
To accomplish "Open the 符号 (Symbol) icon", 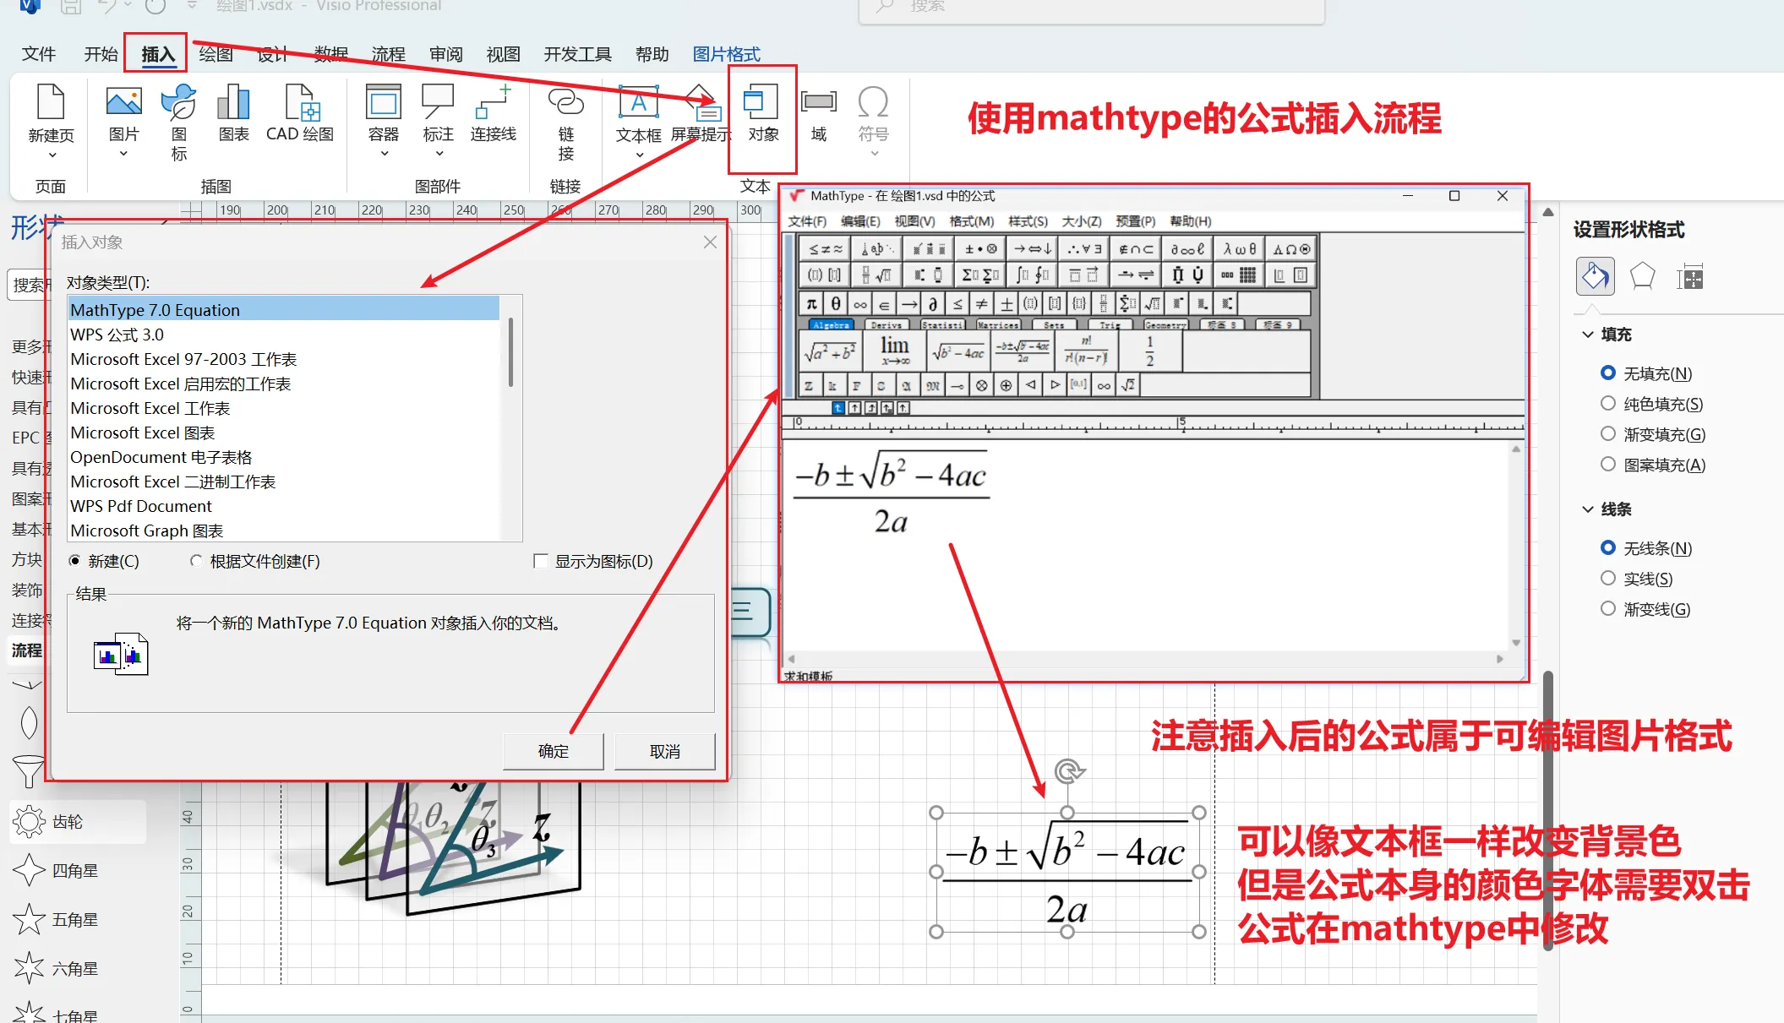I will click(x=873, y=102).
